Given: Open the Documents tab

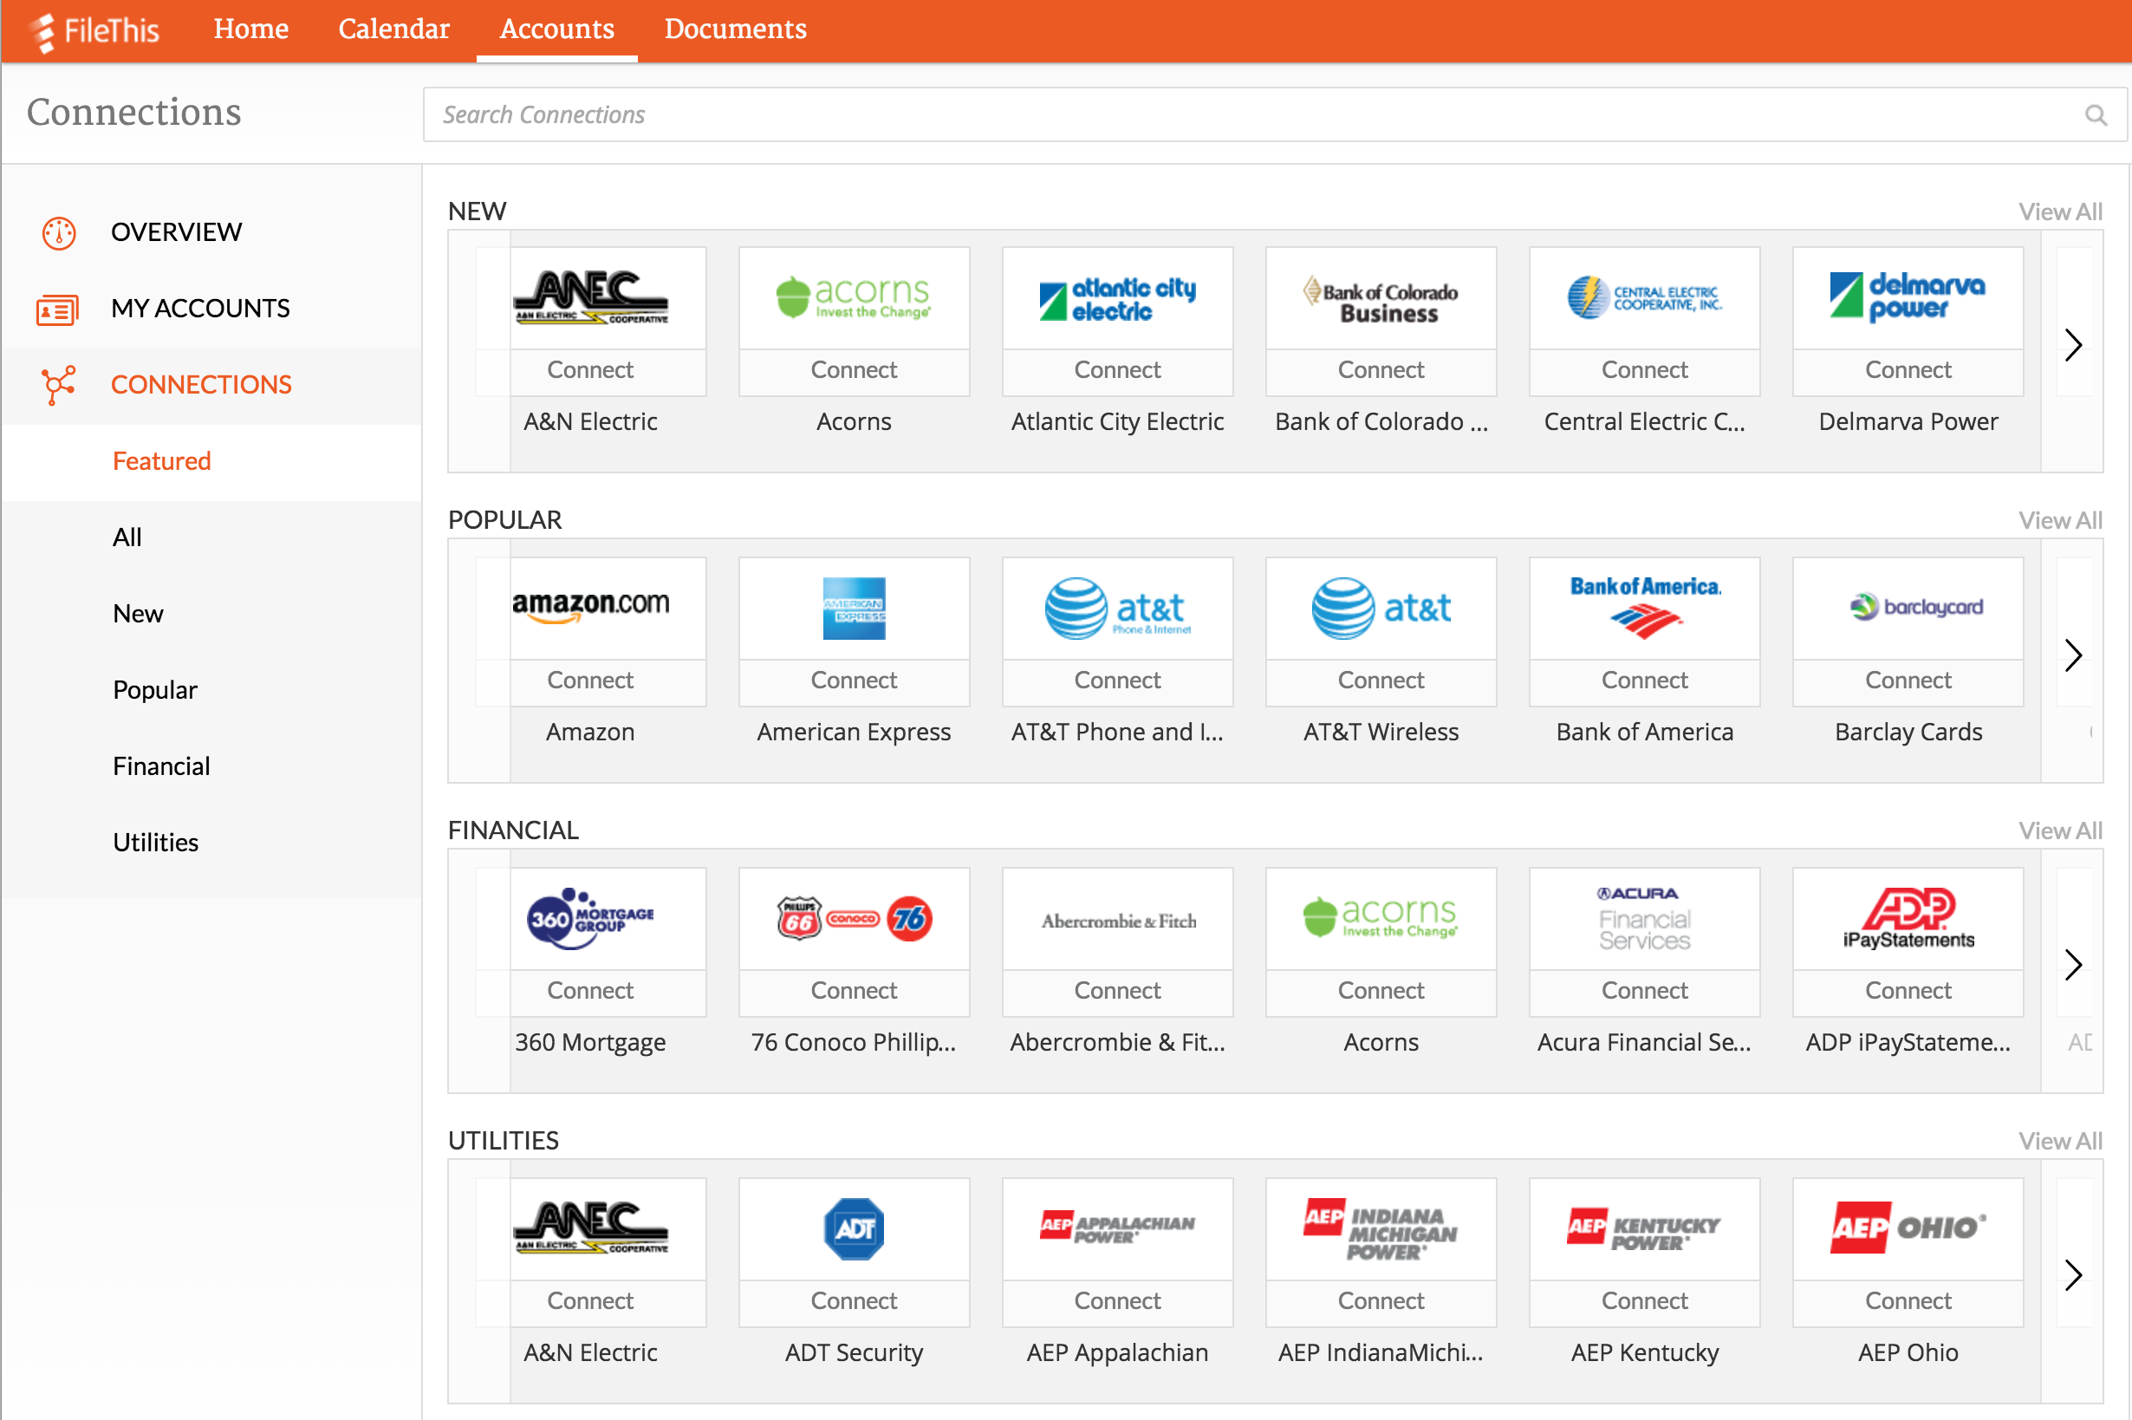Looking at the screenshot, I should [735, 29].
